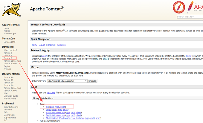
Task: Open Tomcat 7 download page
Action: pos(8,58)
